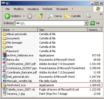This screenshot has height=99, width=104.
Task: Click inside the Indirizzo address field
Action: click(50, 23)
